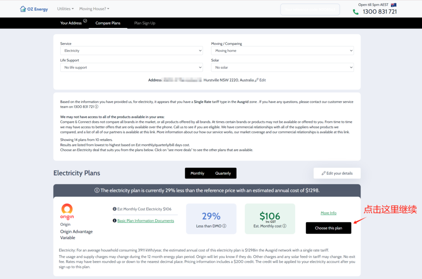Click the info icon before Basic Plan Information Documents
The height and width of the screenshot is (279, 422).
coord(115,220)
